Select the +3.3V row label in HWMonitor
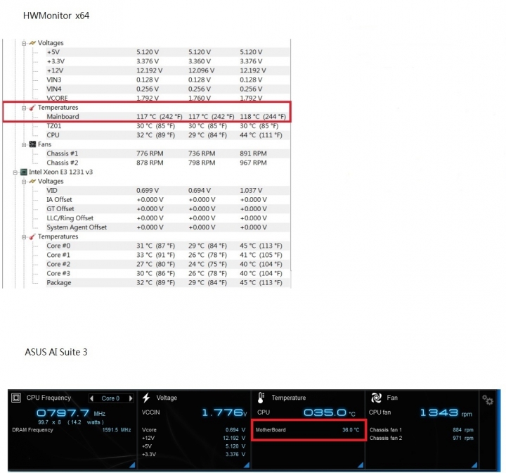Screen dimensions: 506x473 coord(56,61)
